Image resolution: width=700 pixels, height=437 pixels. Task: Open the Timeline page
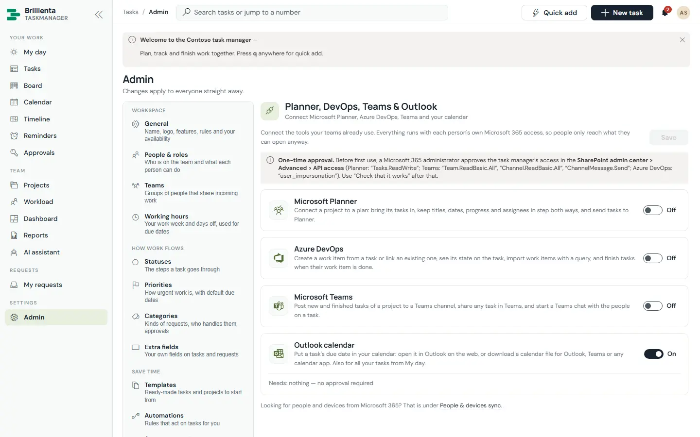(x=56, y=119)
